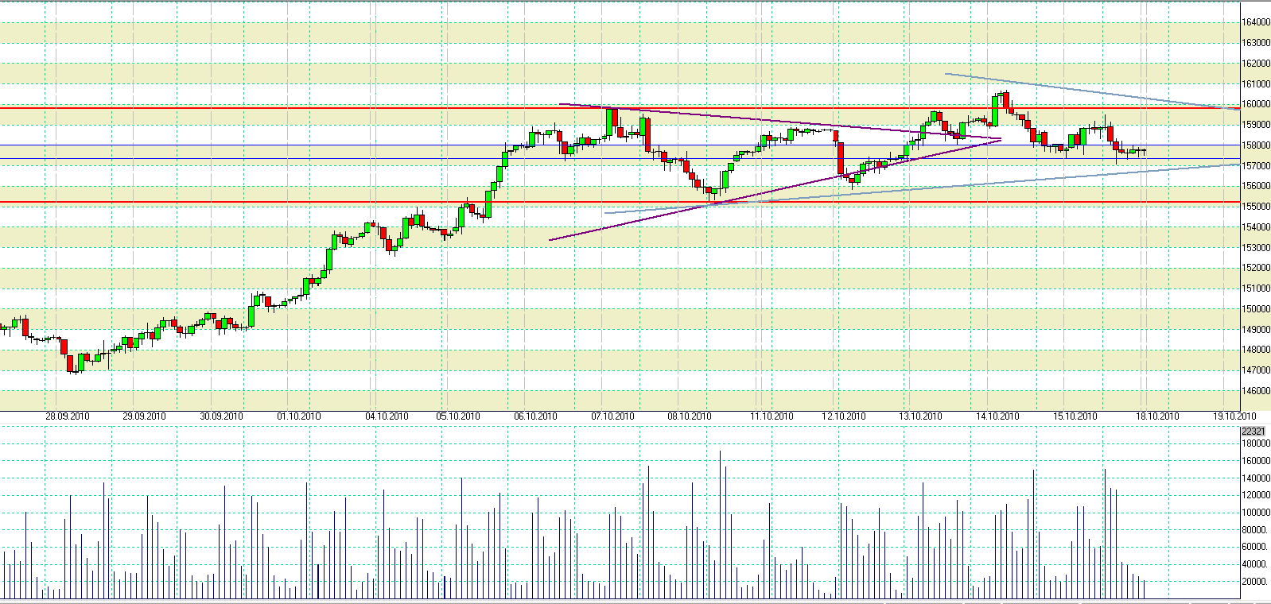Click the 152000 price axis label
This screenshot has width=1271, height=604.
(1256, 269)
